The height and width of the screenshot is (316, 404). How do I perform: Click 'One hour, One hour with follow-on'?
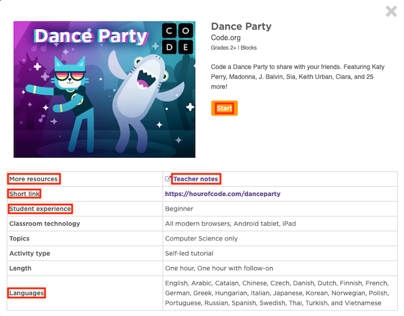coord(219,268)
